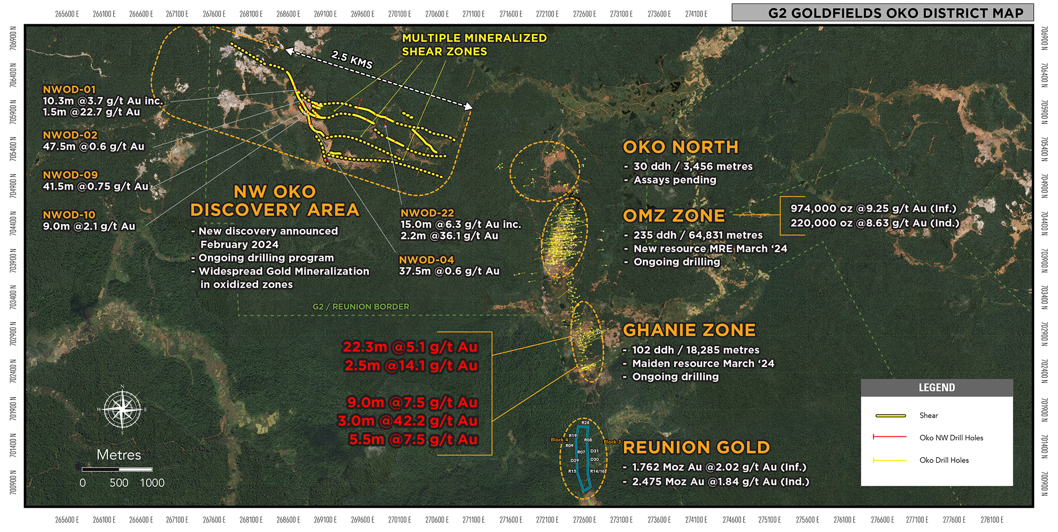Click the 'OMZ ZONE' heading

point(674,216)
